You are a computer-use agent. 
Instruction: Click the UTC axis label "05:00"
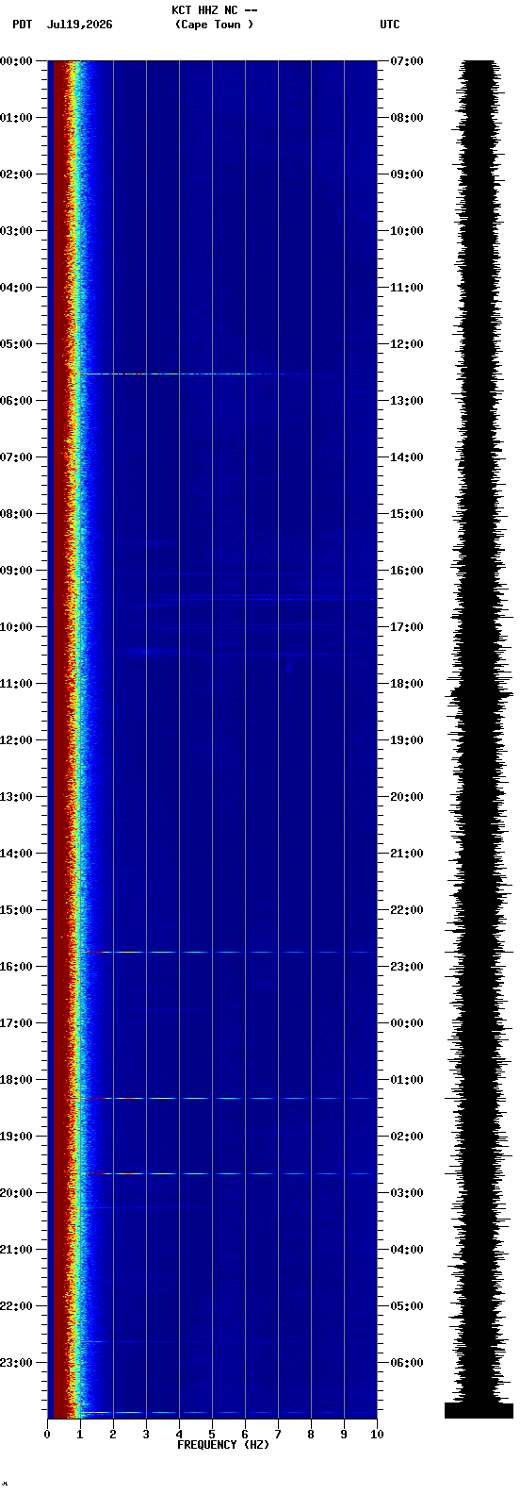[407, 1306]
